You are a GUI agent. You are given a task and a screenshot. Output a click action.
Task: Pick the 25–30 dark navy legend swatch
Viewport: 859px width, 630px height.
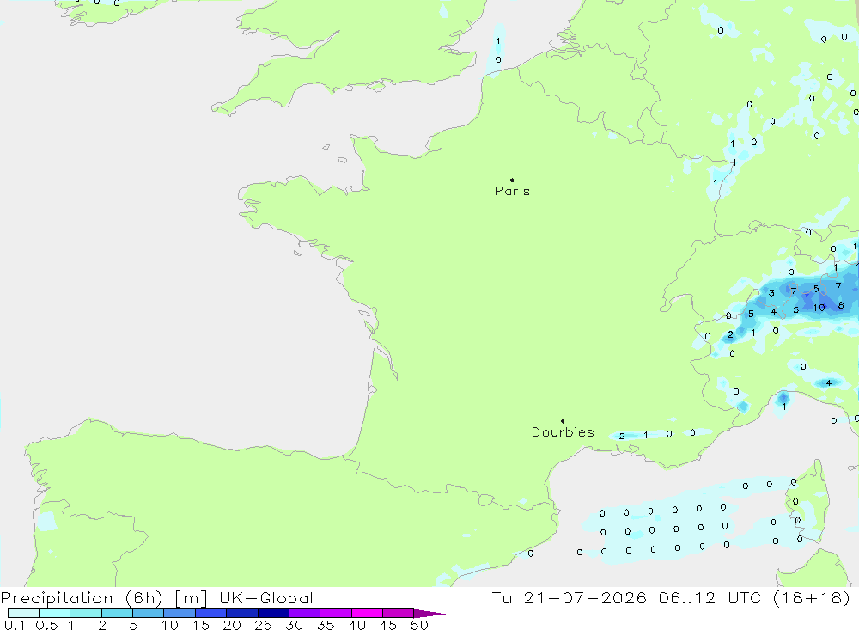click(273, 613)
